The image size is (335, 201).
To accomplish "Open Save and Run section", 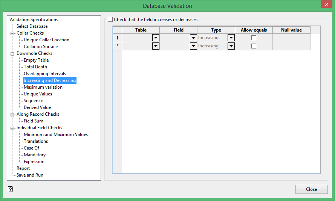I will (x=30, y=175).
